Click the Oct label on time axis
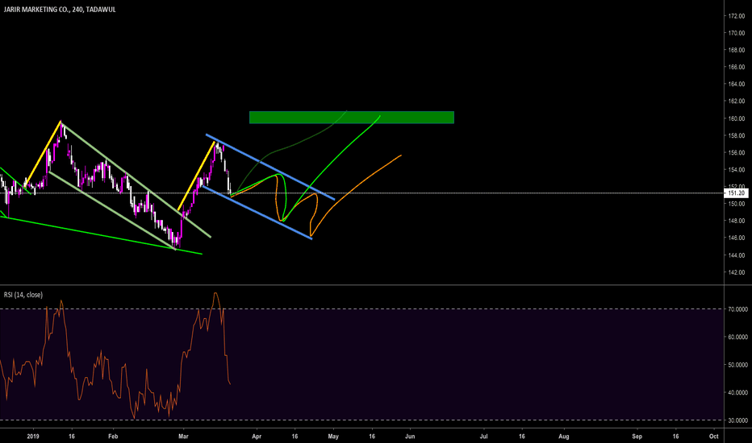The width and height of the screenshot is (752, 443). point(713,437)
